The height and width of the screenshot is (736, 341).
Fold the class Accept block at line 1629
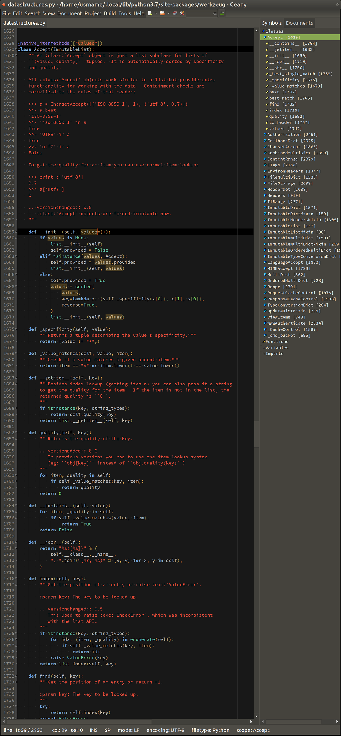[x=16, y=49]
